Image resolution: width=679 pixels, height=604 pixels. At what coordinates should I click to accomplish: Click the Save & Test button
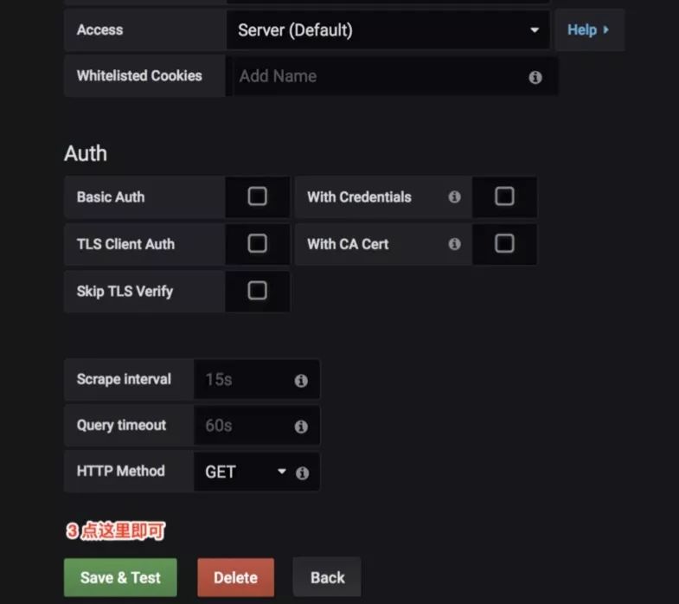[120, 577]
